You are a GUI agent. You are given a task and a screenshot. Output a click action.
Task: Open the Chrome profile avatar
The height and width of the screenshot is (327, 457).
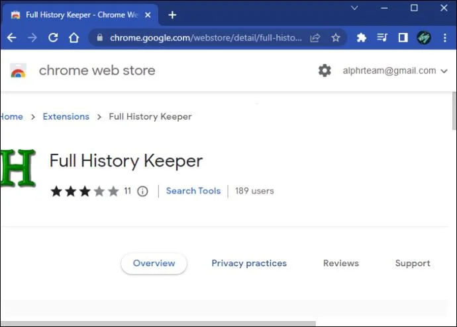(x=424, y=38)
